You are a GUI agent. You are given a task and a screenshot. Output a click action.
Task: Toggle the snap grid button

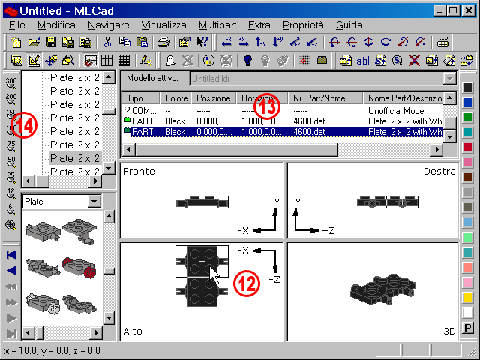click(90, 61)
